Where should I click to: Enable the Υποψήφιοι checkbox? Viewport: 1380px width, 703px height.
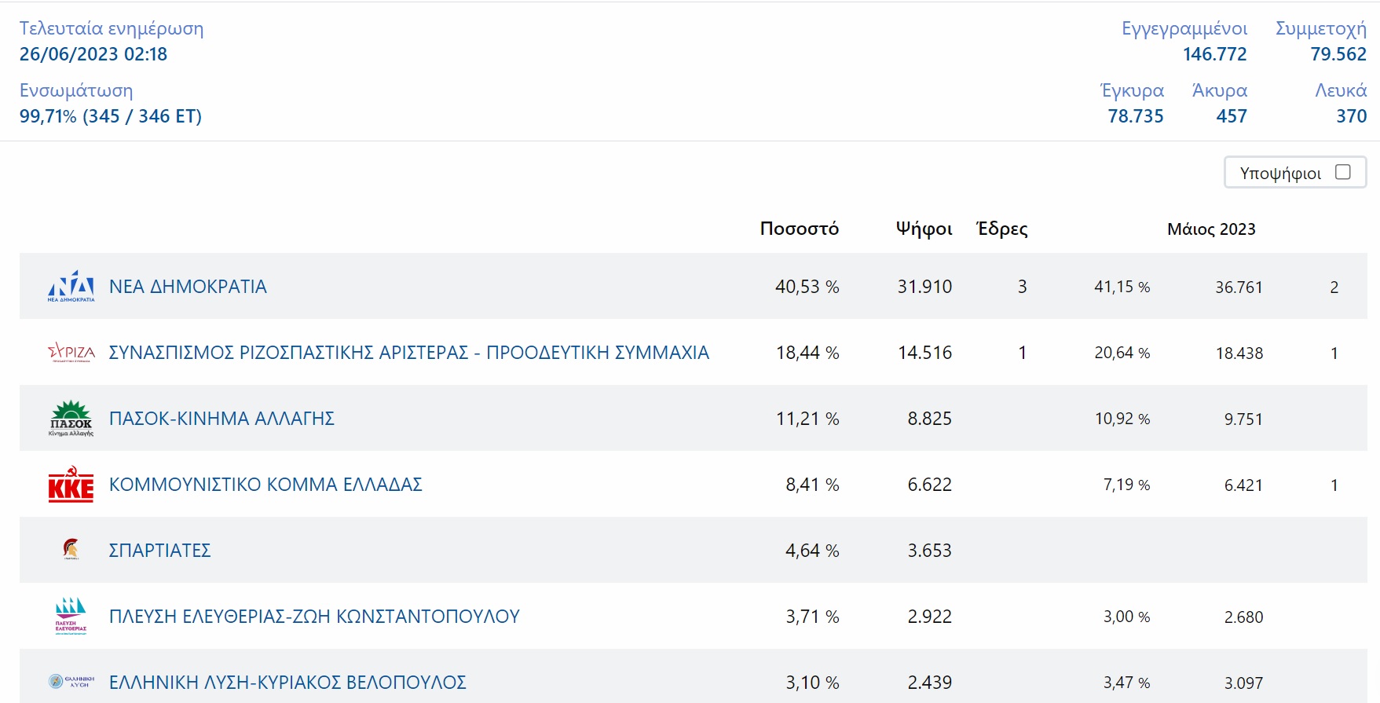tap(1343, 172)
